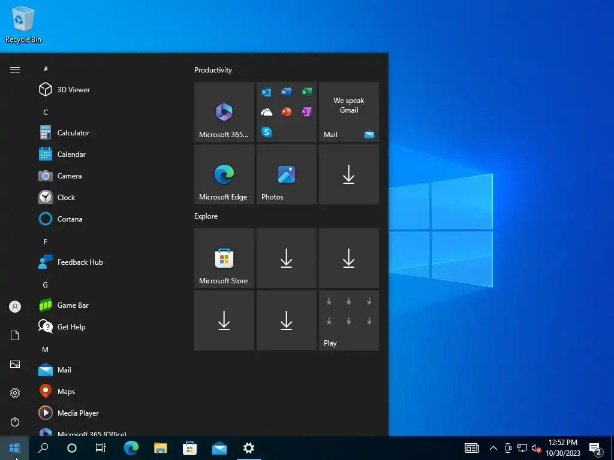Open the Photos tile
614x460 pixels.
tap(286, 174)
